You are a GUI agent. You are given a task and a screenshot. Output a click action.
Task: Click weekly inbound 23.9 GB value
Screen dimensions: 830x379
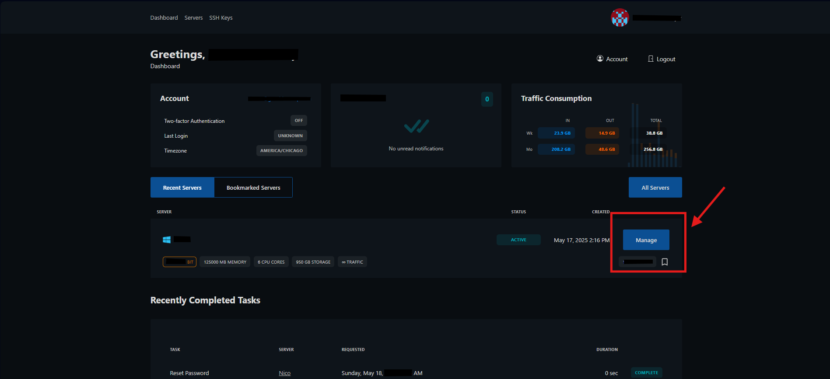[556, 133]
